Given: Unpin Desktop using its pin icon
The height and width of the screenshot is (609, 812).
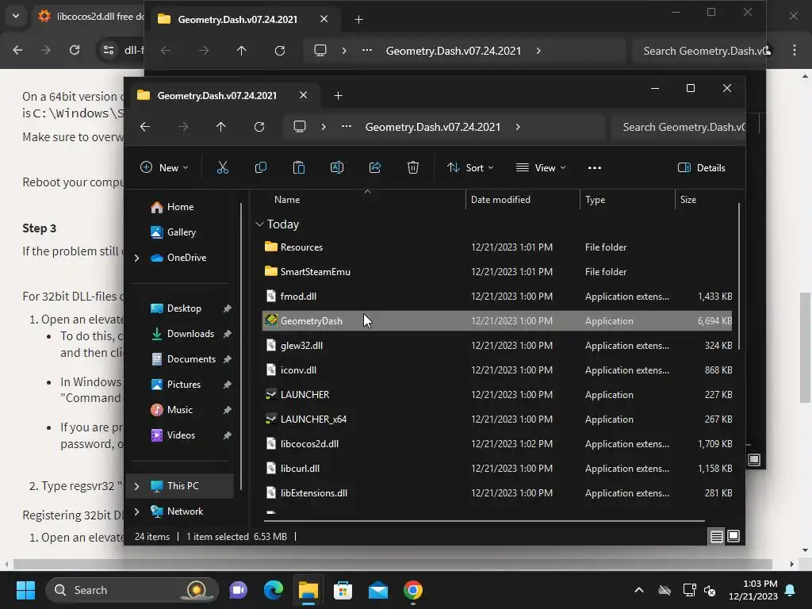Looking at the screenshot, I should [227, 308].
